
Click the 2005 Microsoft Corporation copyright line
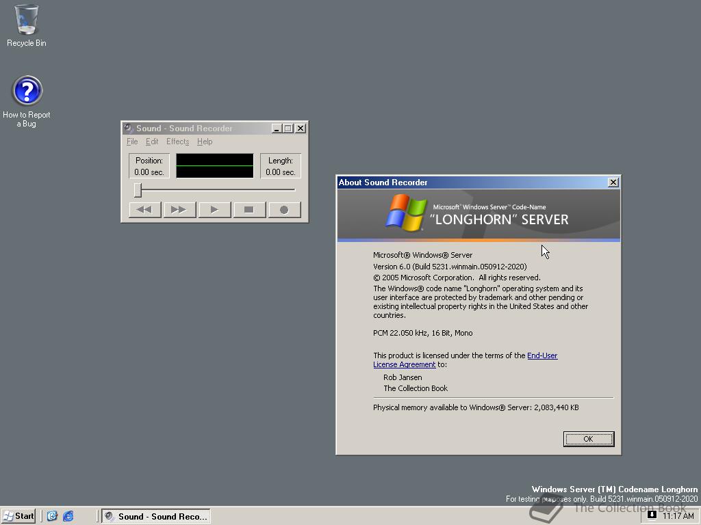[457, 278]
